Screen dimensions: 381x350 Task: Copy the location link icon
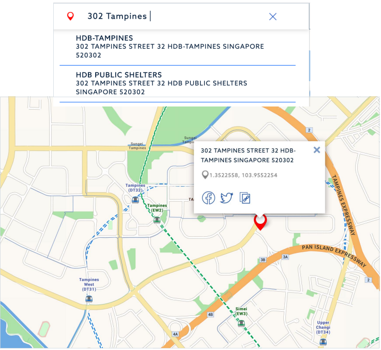pyautogui.click(x=245, y=198)
